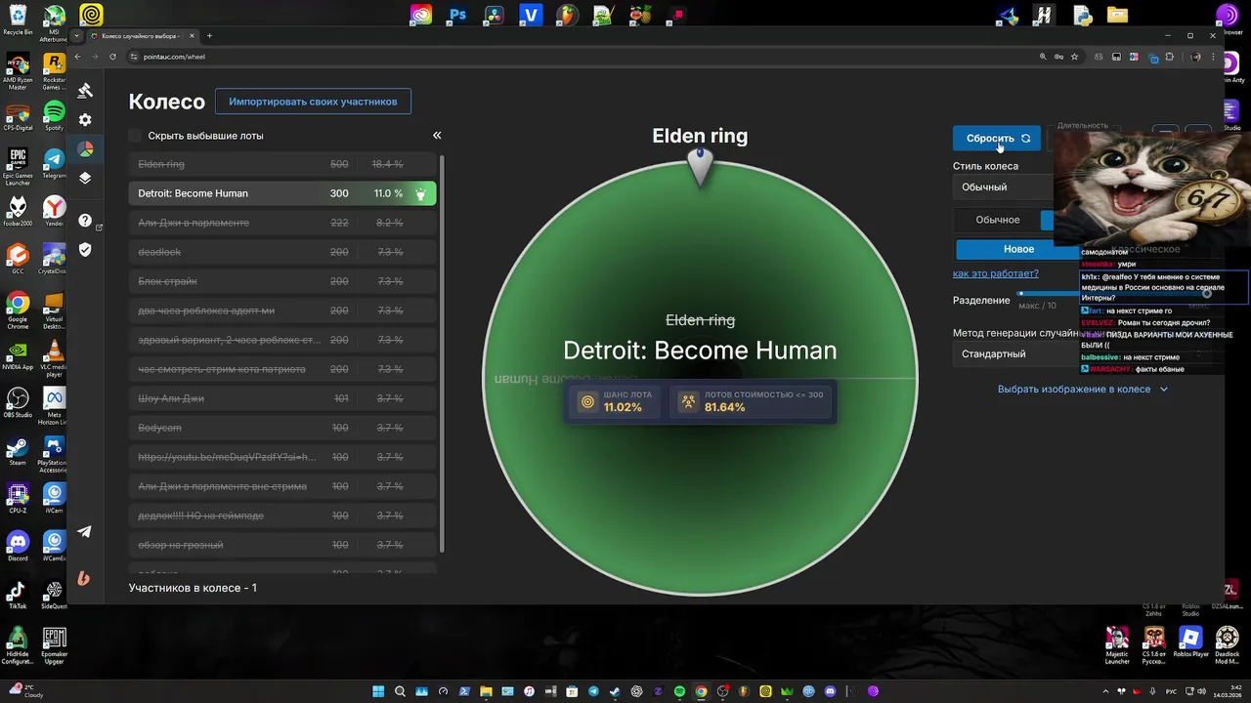Image resolution: width=1251 pixels, height=703 pixels.
Task: Click the lots list scrollbar
Action: 443,351
